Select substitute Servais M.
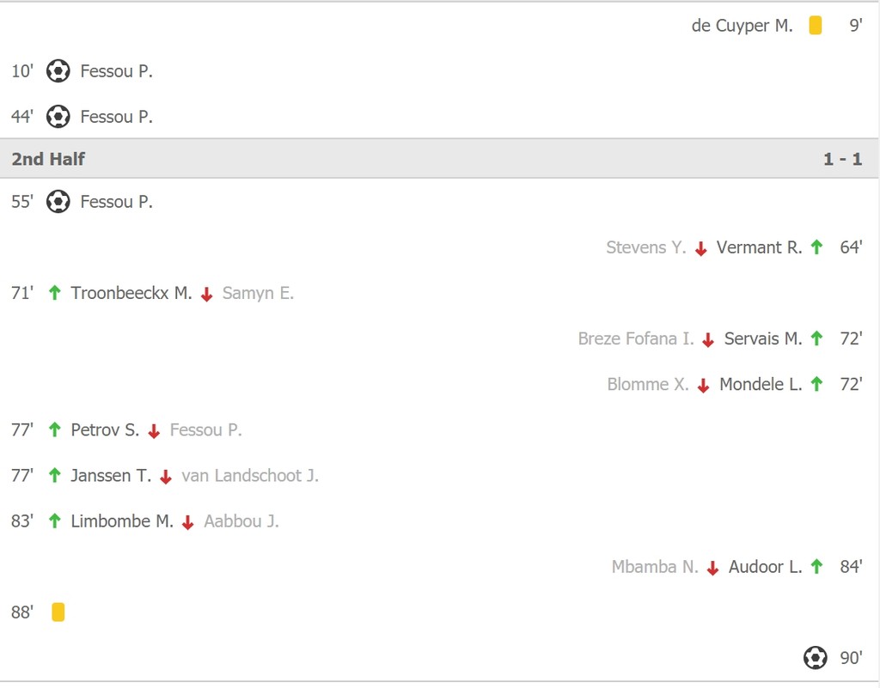The height and width of the screenshot is (688, 880). (x=762, y=338)
